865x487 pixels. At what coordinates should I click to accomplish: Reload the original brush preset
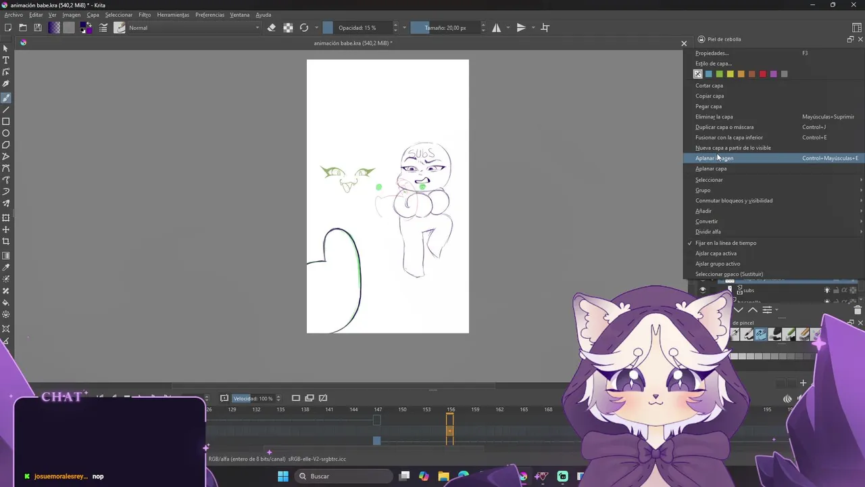click(304, 28)
